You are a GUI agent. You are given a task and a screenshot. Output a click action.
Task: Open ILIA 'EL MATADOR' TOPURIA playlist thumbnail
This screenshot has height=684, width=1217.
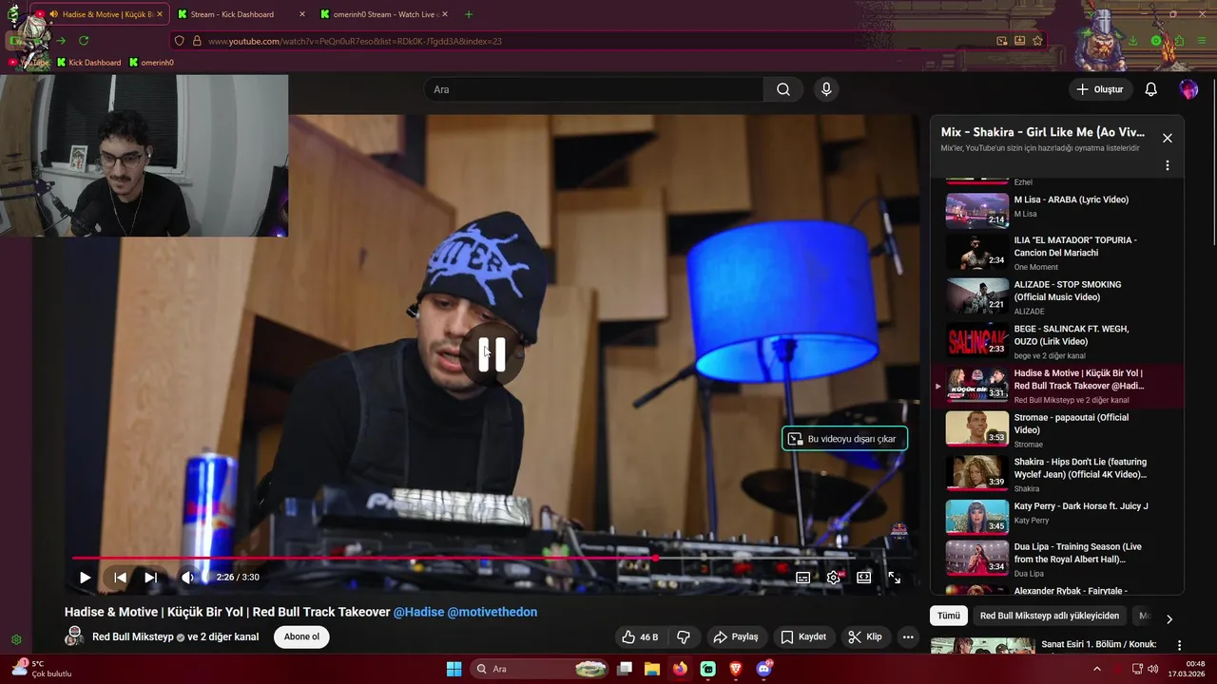976,253
